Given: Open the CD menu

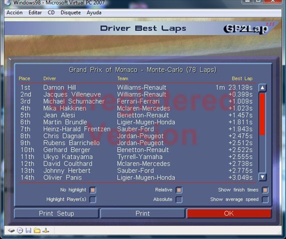Looking at the screenshot, I should click(51, 12).
